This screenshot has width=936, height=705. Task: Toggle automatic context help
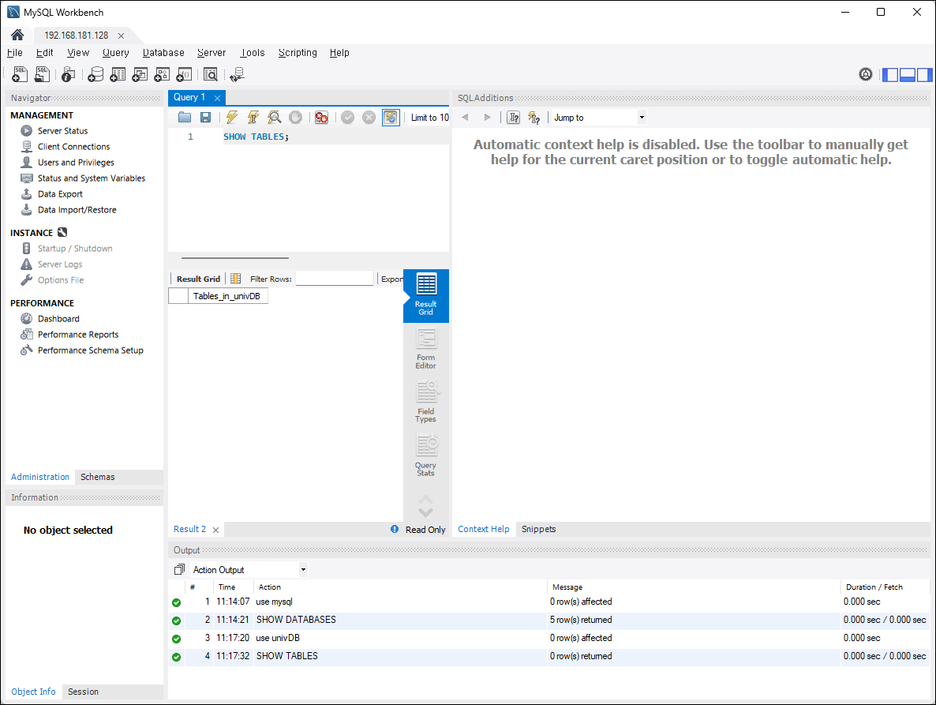click(534, 118)
